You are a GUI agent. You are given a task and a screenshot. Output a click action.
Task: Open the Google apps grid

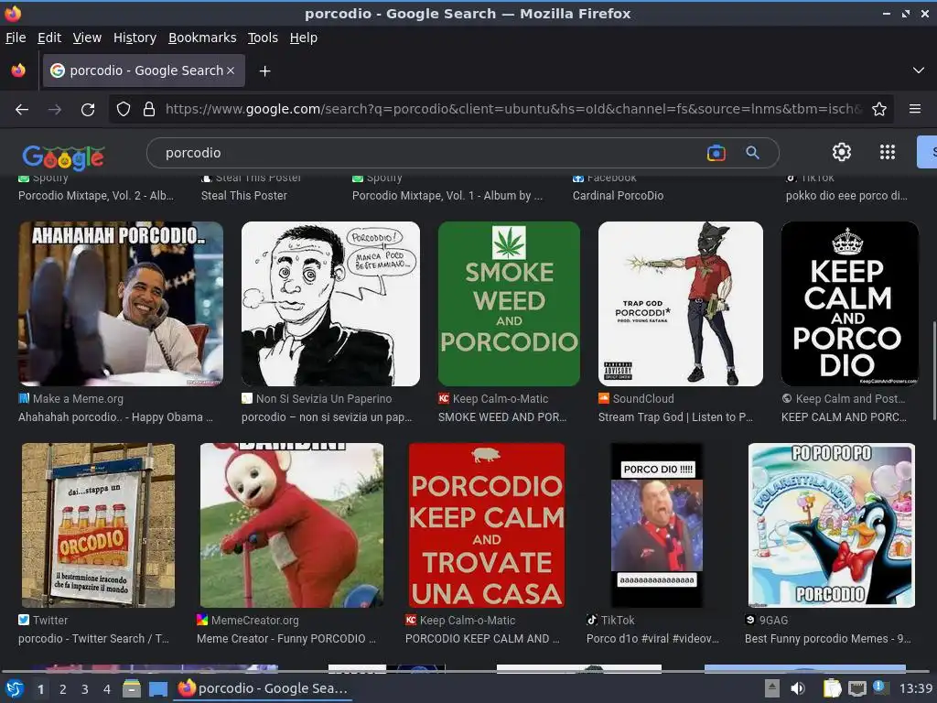[x=888, y=153]
